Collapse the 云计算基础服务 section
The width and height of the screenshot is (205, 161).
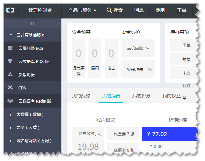click(11, 35)
